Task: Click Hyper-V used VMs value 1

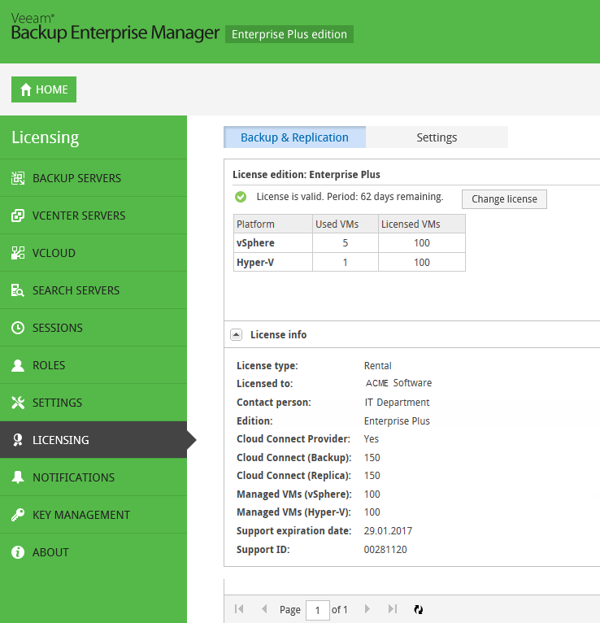Action: 345,262
